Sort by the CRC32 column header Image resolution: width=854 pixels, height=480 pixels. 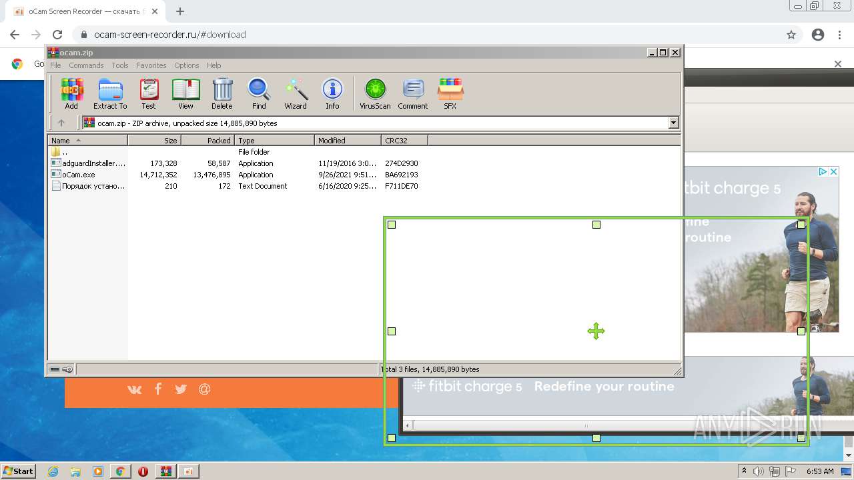tap(404, 140)
